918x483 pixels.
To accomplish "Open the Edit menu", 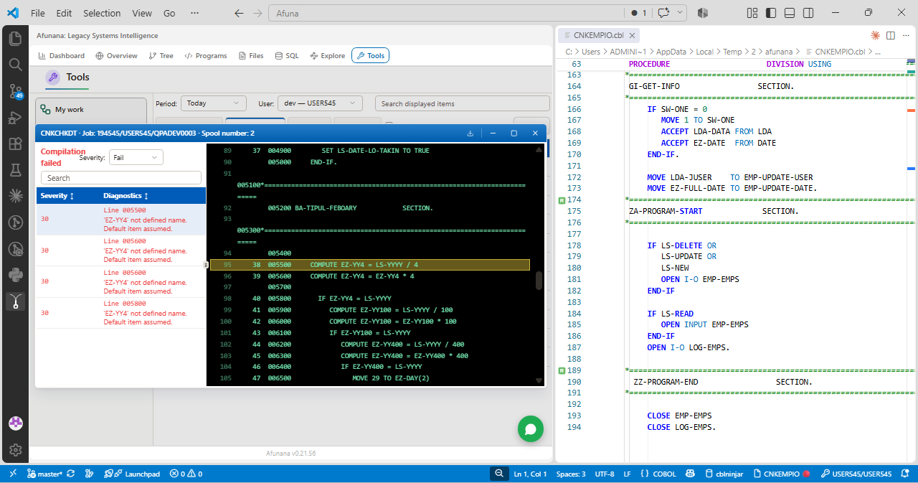I will (x=64, y=13).
